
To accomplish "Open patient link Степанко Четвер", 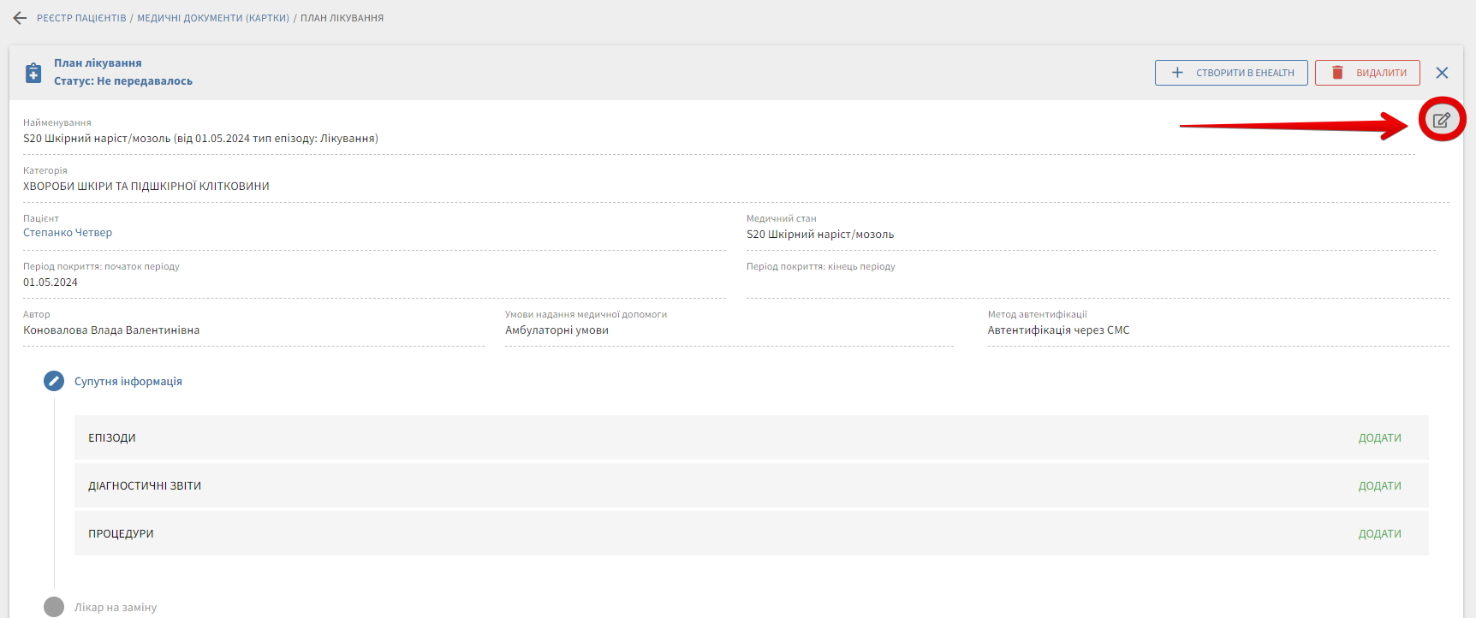I will (68, 233).
